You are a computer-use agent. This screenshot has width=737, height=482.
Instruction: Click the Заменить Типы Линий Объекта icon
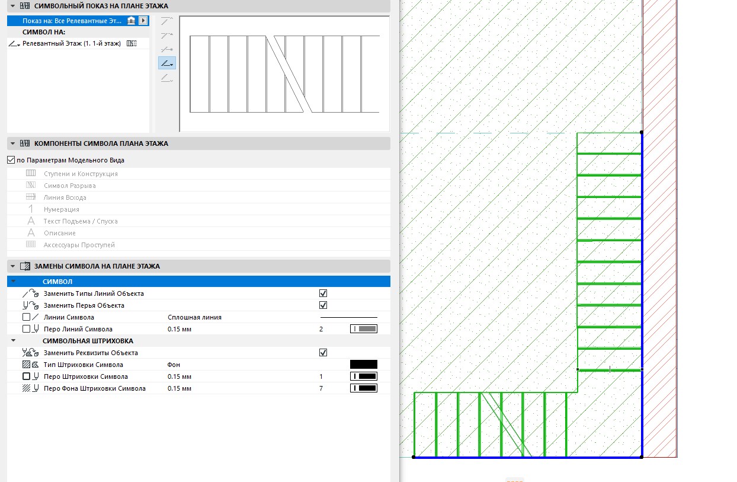[x=30, y=293]
